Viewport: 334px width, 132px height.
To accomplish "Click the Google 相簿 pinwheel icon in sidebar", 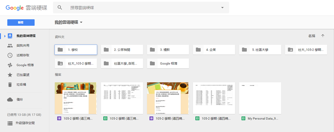I will [x=10, y=65].
